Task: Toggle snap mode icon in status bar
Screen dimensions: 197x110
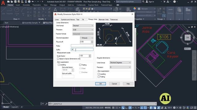Action: (x=117, y=108)
